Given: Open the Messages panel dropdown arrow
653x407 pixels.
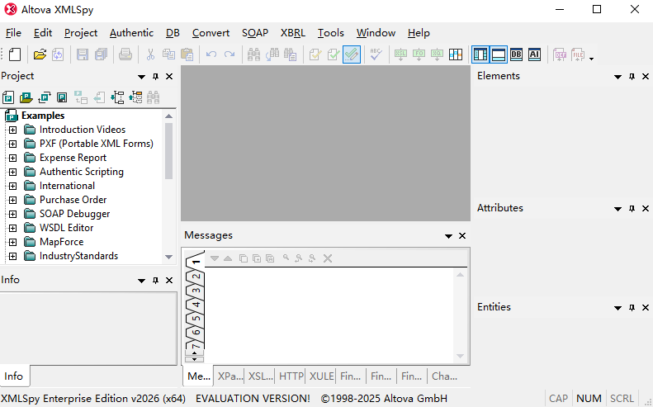Looking at the screenshot, I should (x=448, y=236).
